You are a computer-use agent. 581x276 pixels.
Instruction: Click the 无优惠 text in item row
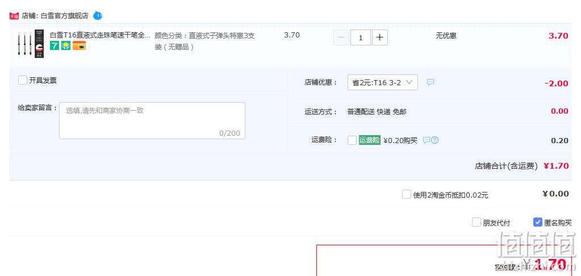tap(446, 36)
